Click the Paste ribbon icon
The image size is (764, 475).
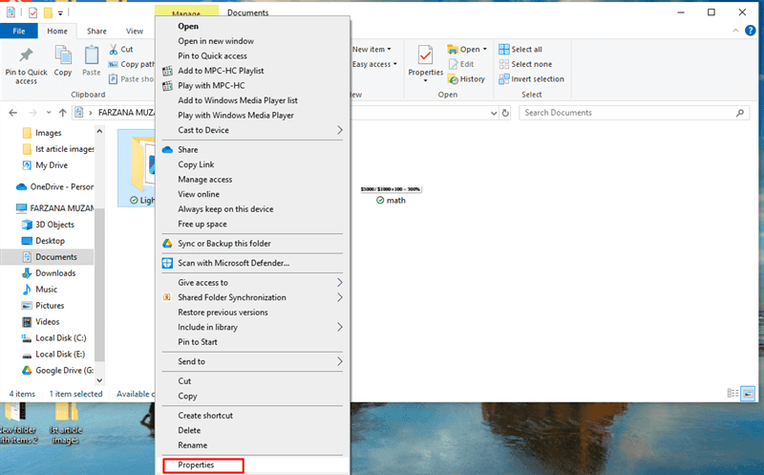[91, 61]
